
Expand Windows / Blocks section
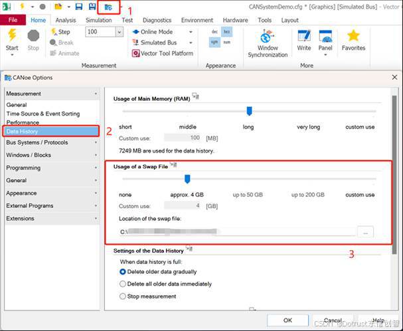[x=52, y=155]
